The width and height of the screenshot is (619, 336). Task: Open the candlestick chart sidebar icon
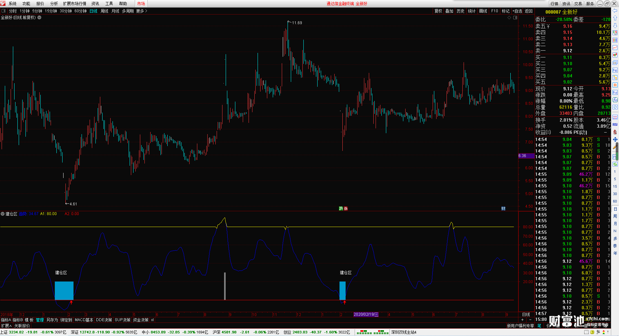click(615, 55)
